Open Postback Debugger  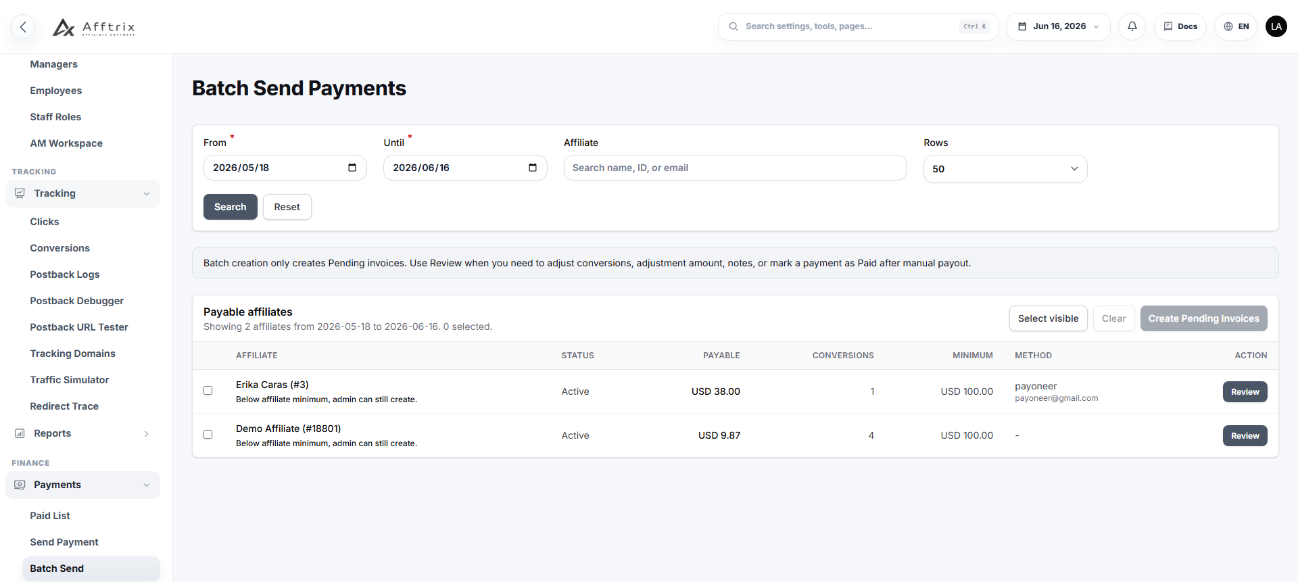[77, 301]
